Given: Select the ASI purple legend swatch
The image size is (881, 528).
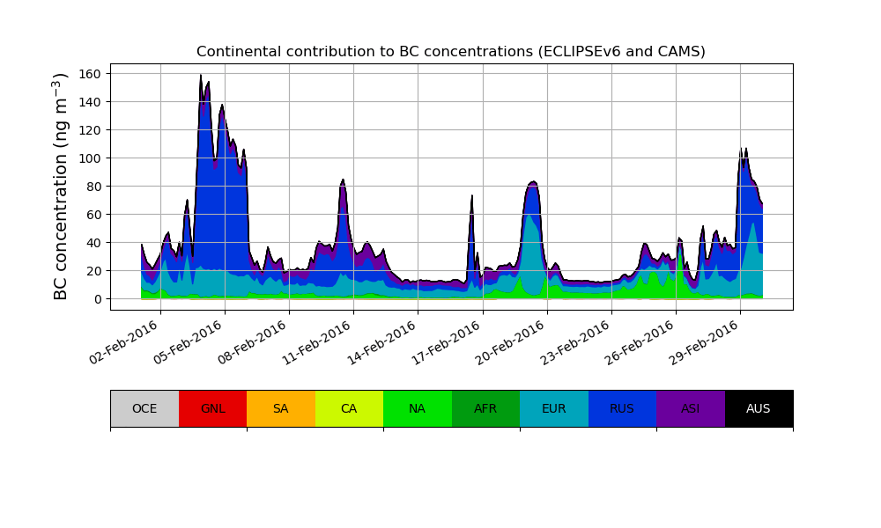Looking at the screenshot, I should click(x=690, y=408).
